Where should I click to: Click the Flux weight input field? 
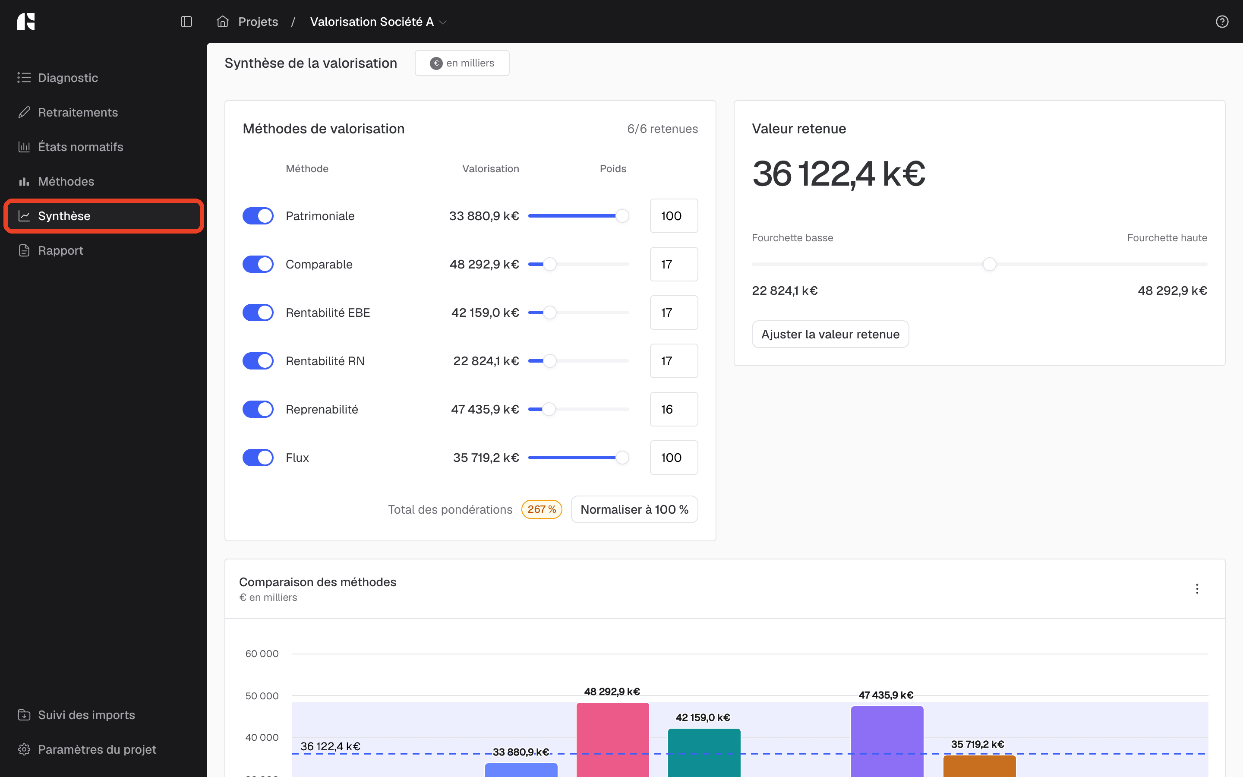click(674, 458)
